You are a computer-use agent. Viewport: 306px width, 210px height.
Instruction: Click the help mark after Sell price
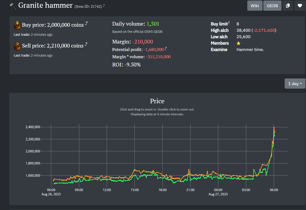tap(86, 45)
